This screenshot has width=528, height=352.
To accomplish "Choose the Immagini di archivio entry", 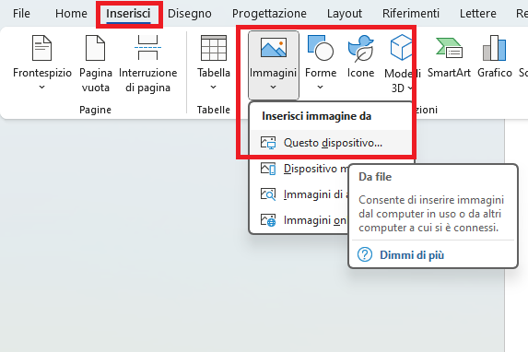I will pos(299,194).
